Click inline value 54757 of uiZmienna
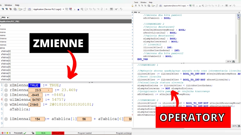 [x=36, y=100]
